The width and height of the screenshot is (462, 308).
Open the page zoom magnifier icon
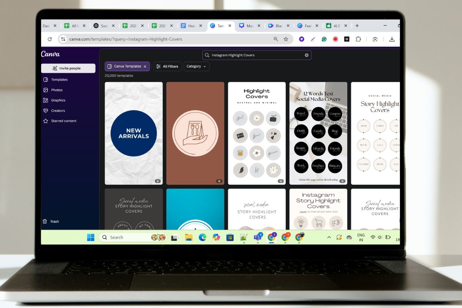click(276, 39)
